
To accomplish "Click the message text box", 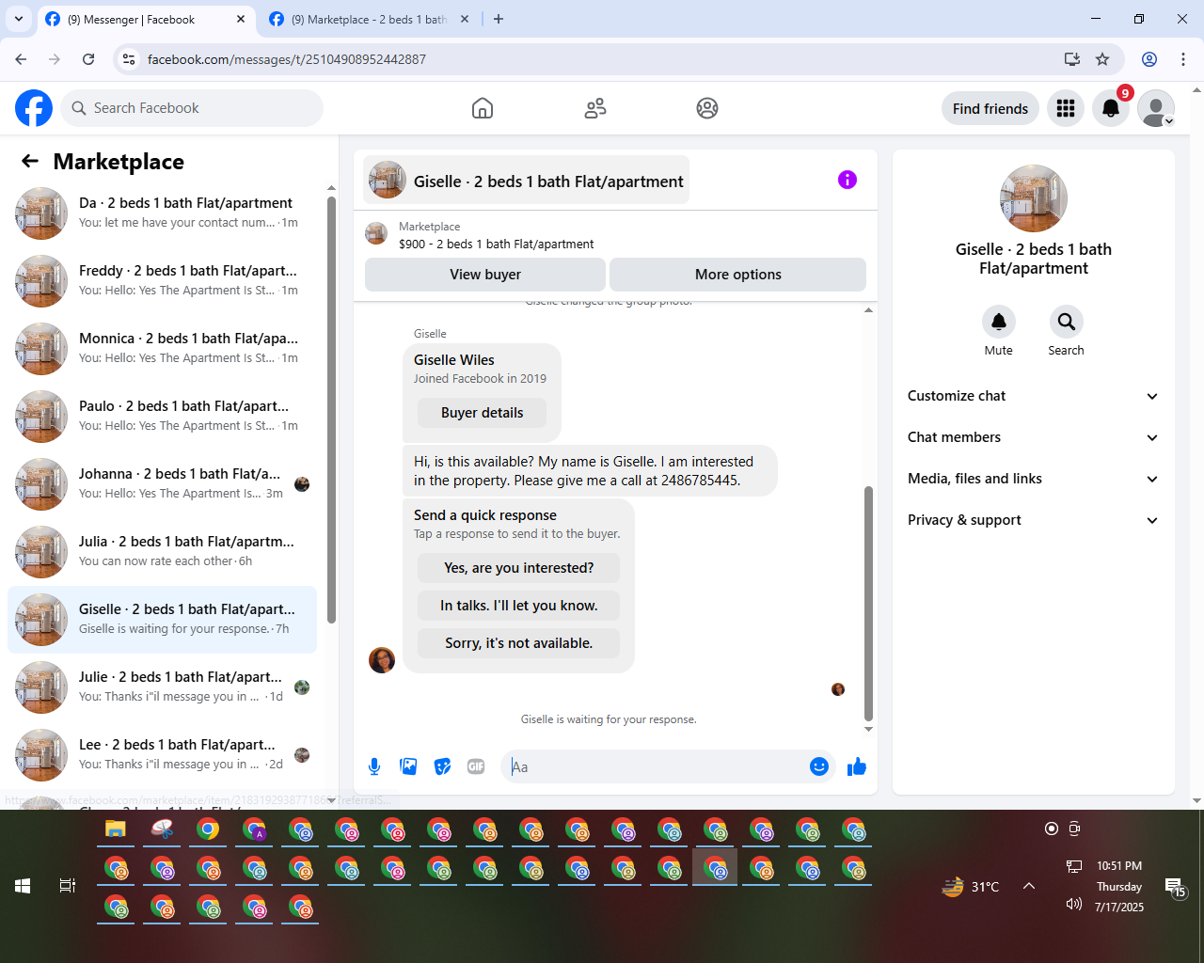I will point(657,766).
